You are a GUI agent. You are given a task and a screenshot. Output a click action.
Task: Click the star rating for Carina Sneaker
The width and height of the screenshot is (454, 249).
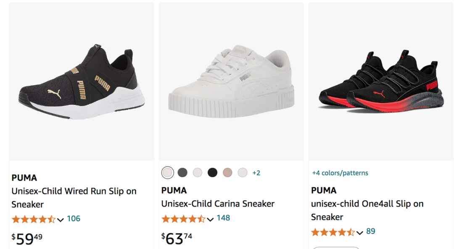(x=183, y=219)
